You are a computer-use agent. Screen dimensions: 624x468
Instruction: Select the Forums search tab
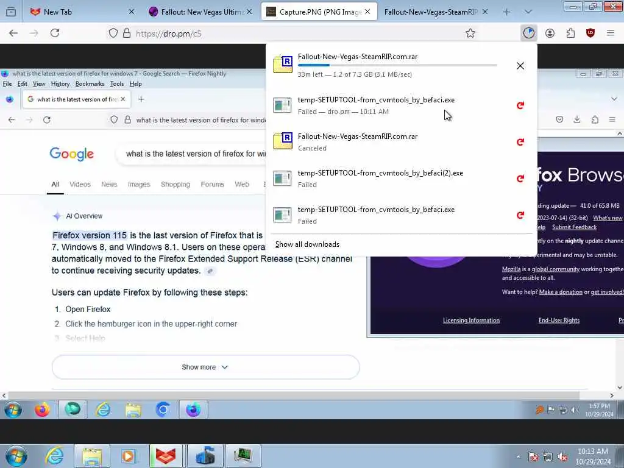pyautogui.click(x=212, y=184)
